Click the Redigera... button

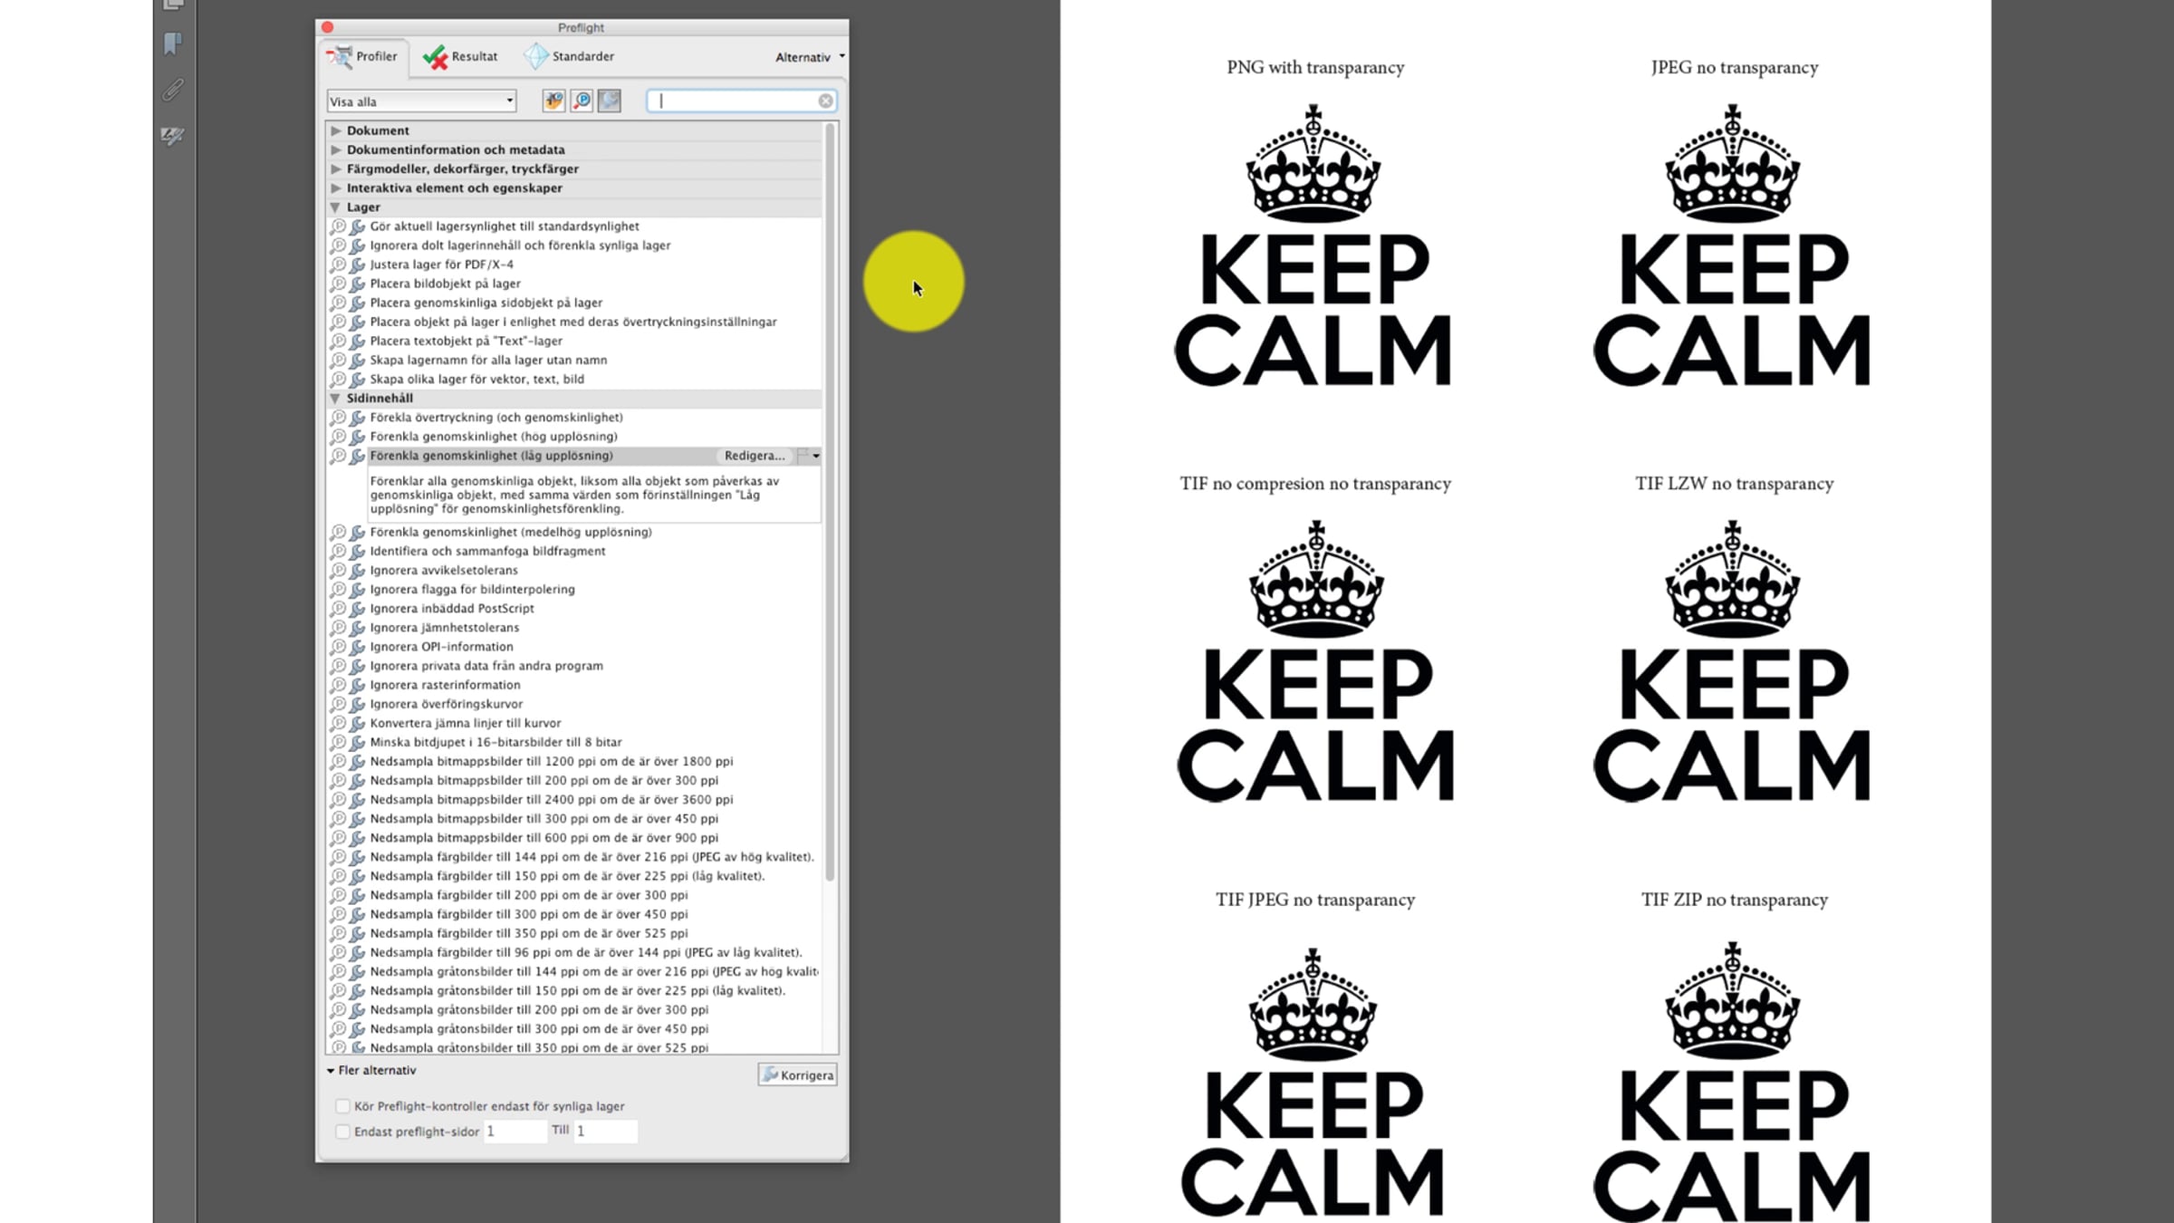755,456
